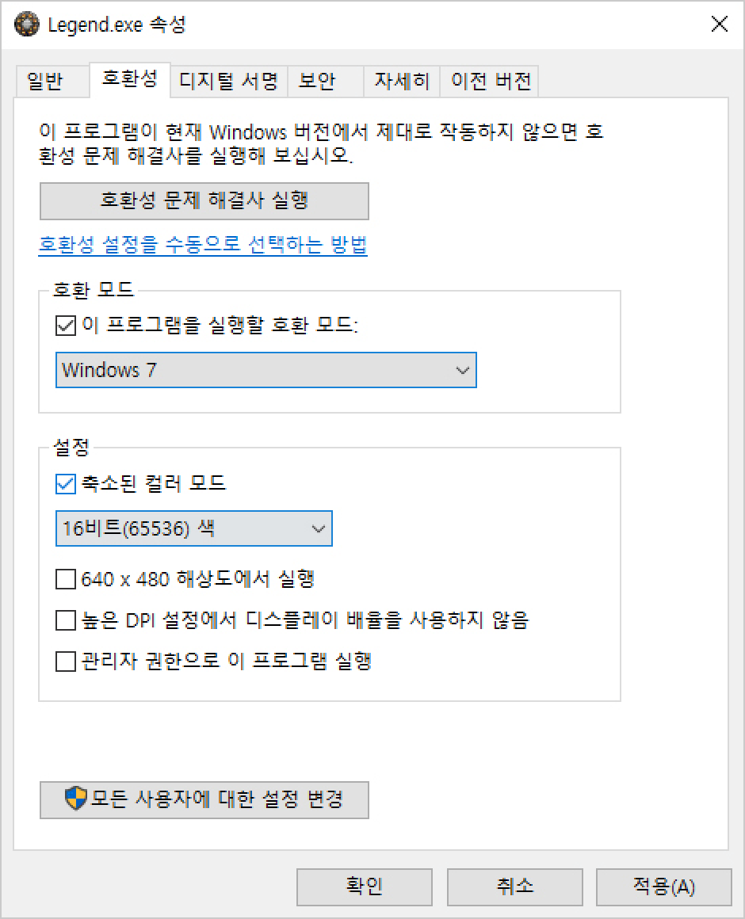The height and width of the screenshot is (919, 745).
Task: Close the Legend.exe properties dialog
Action: (x=719, y=24)
